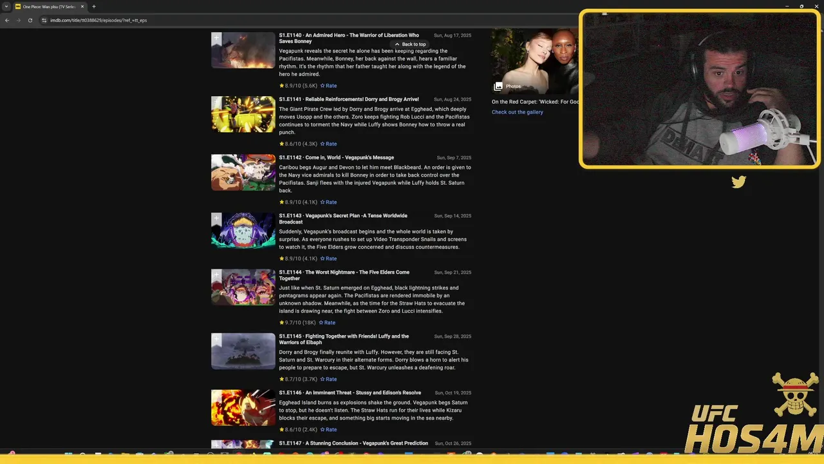Close the One Piece IMDb tab
Image resolution: width=824 pixels, height=464 pixels.
[82, 6]
